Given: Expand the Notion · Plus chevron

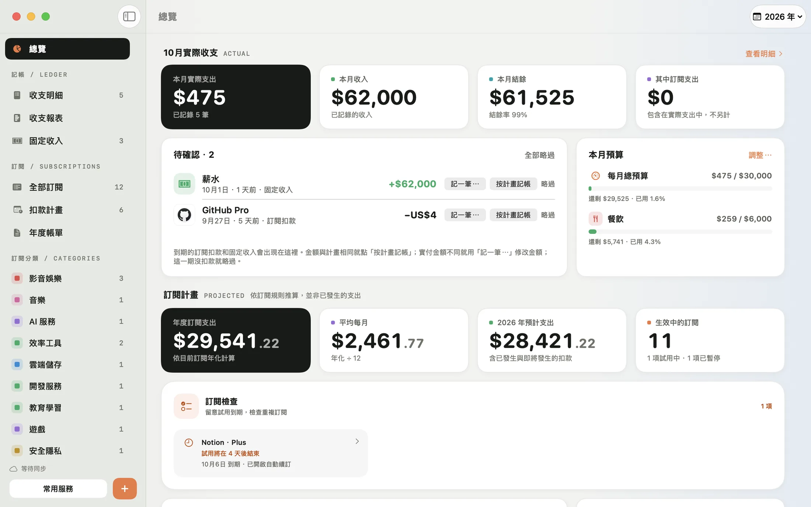Looking at the screenshot, I should point(357,441).
